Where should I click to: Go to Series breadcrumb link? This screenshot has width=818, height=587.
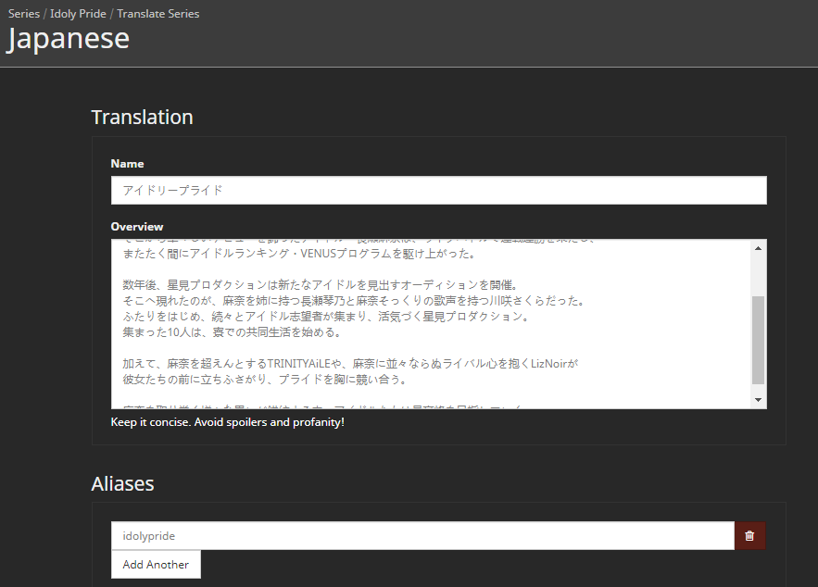24,14
